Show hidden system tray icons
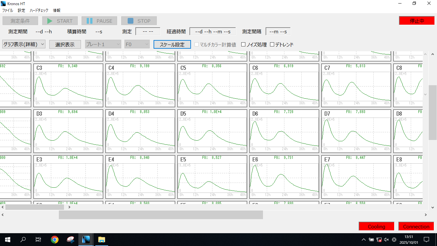This screenshot has width=437, height=246. 364,240
